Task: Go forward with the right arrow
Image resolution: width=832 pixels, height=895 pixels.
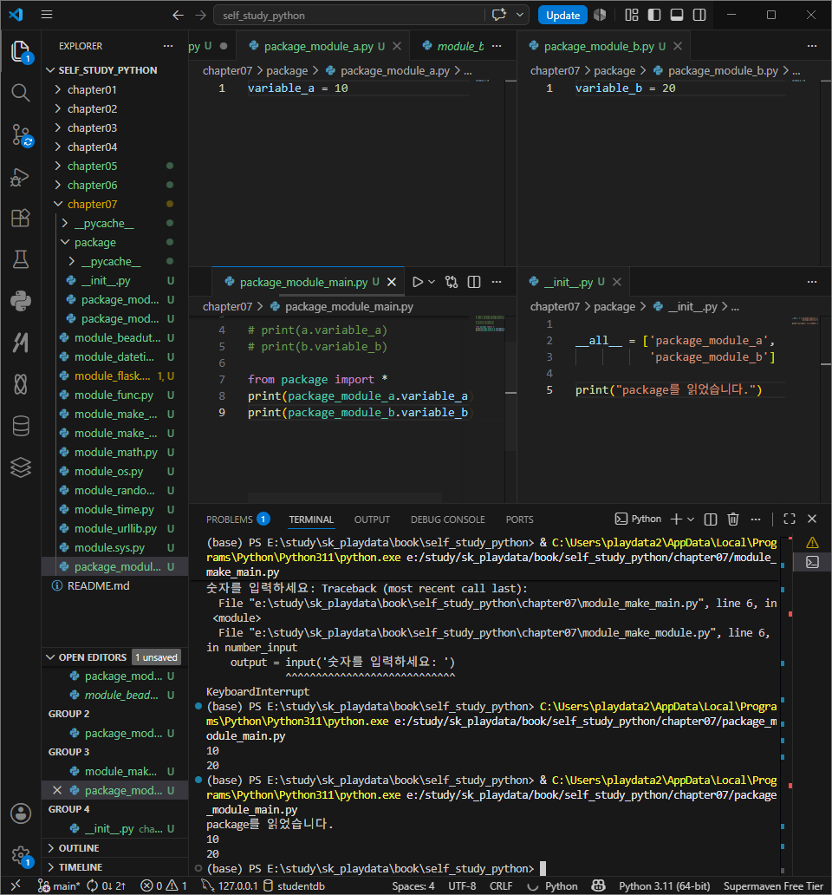Action: (x=200, y=16)
